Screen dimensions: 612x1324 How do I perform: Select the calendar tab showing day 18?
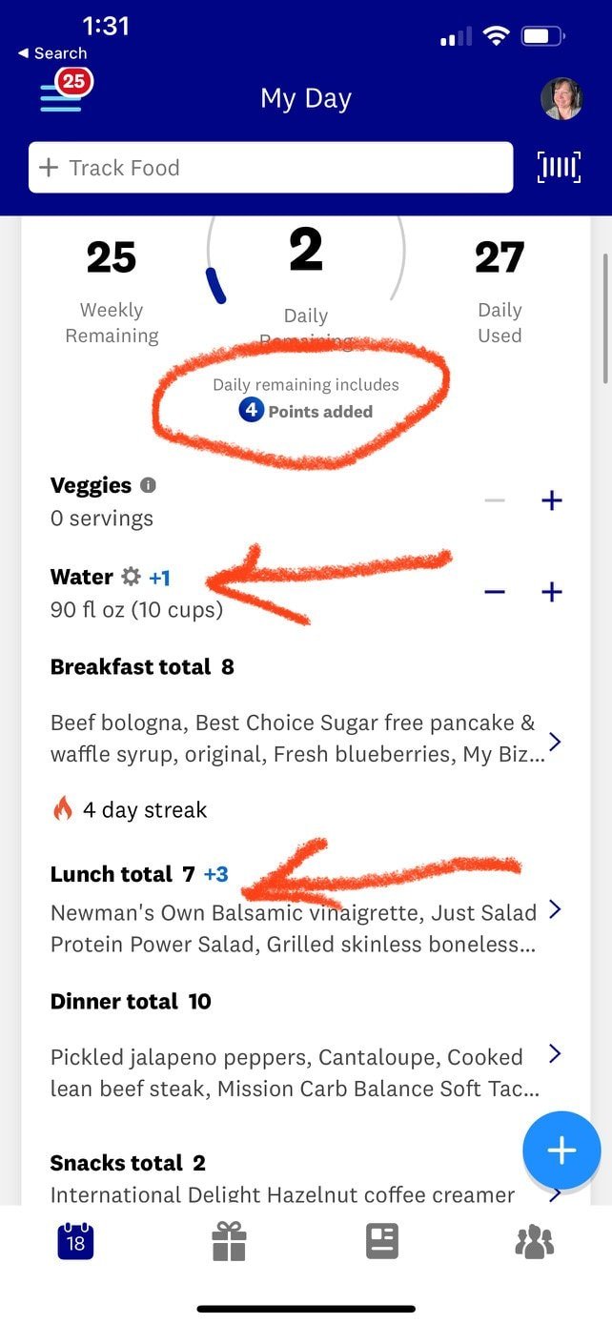click(76, 1241)
